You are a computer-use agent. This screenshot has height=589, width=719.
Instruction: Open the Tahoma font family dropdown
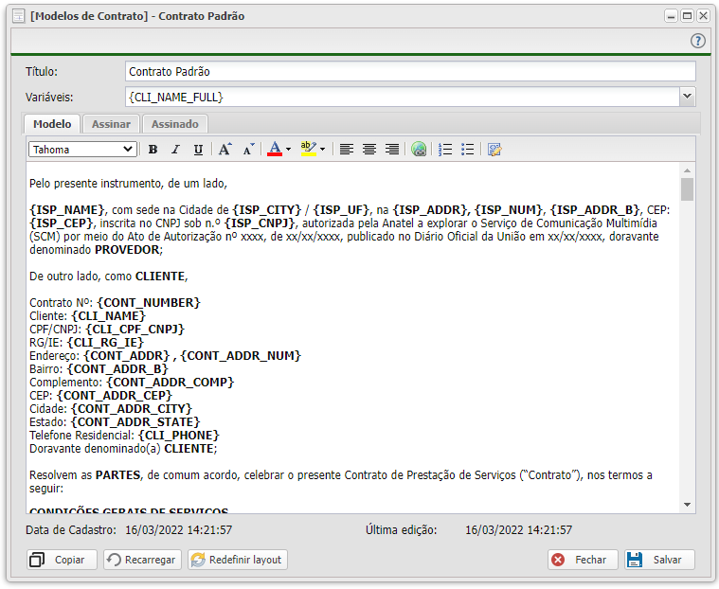click(x=82, y=150)
